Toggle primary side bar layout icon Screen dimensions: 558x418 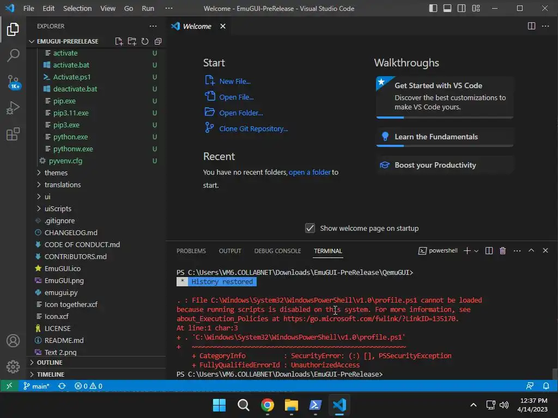pyautogui.click(x=433, y=8)
